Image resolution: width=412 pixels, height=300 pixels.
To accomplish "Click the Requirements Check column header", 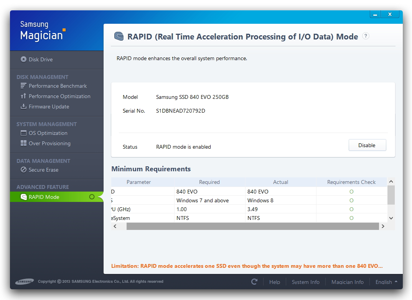I will click(351, 182).
